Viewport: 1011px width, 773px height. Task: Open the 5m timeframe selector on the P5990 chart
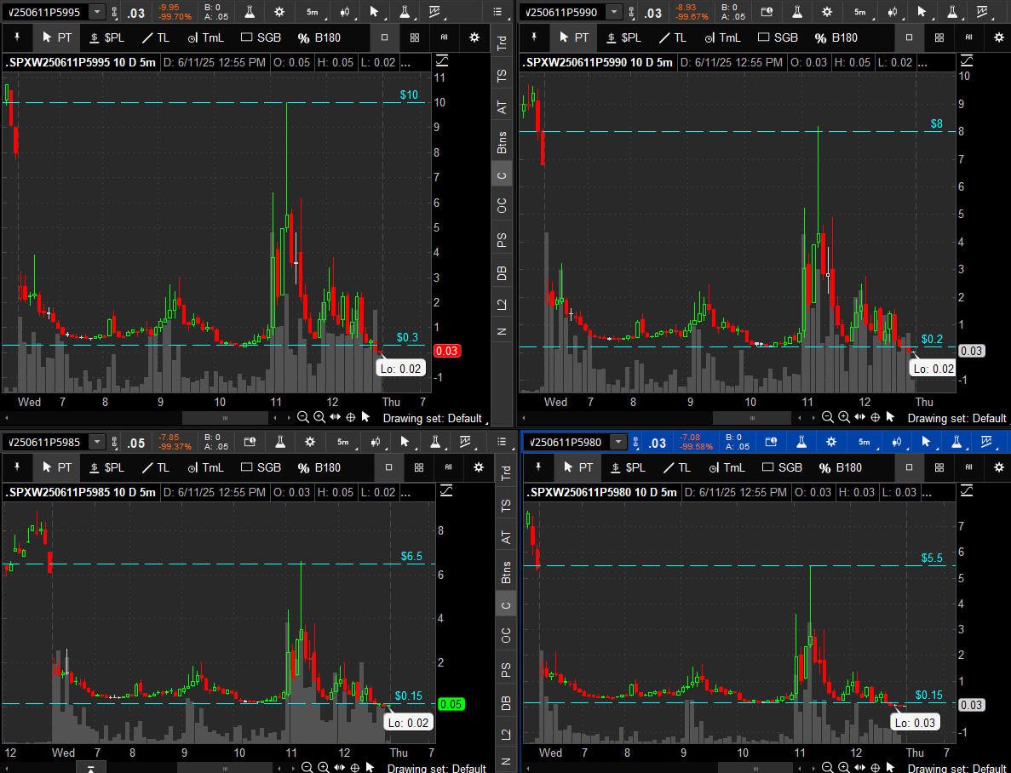[860, 12]
